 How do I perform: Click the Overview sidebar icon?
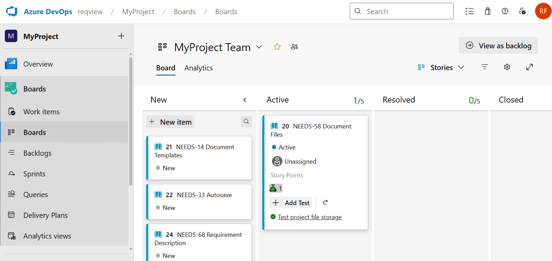[x=11, y=64]
